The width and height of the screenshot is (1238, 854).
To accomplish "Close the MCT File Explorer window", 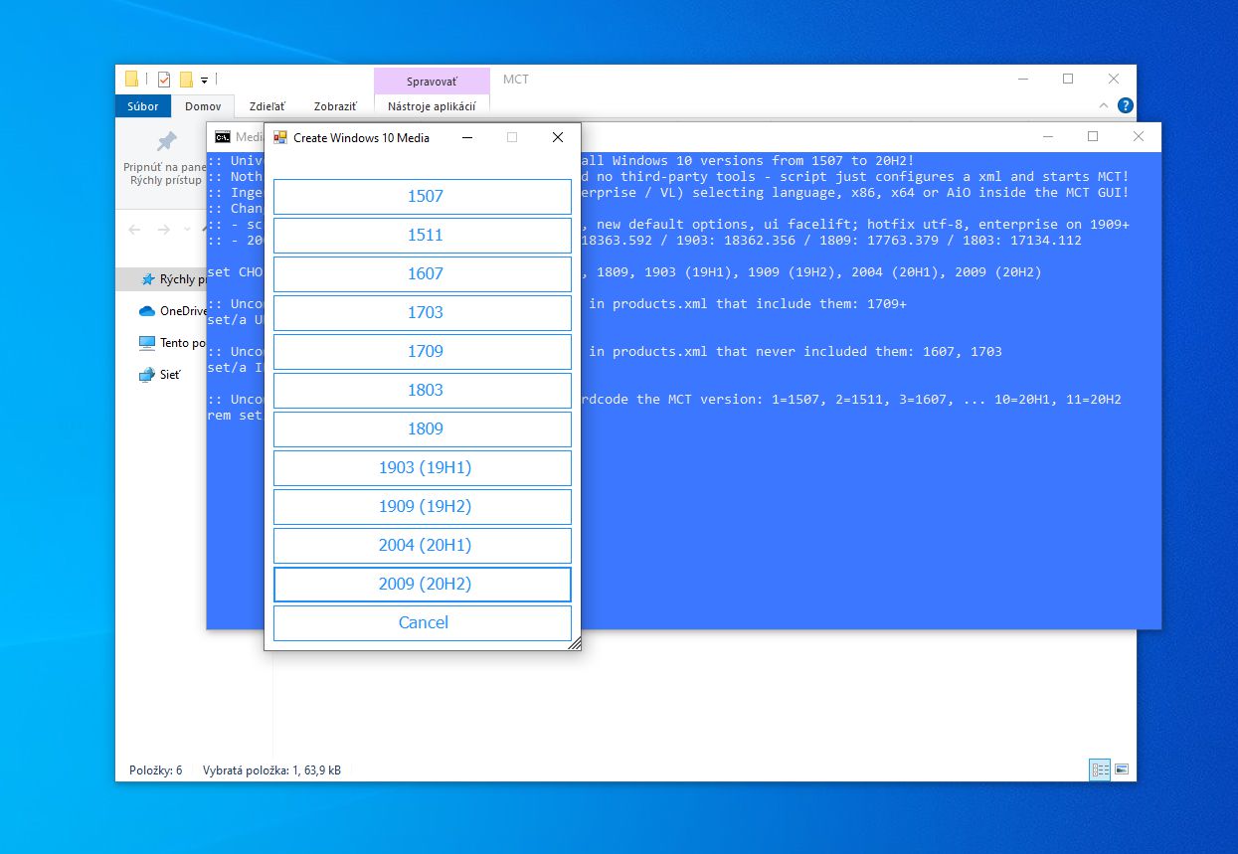I will click(x=1114, y=80).
